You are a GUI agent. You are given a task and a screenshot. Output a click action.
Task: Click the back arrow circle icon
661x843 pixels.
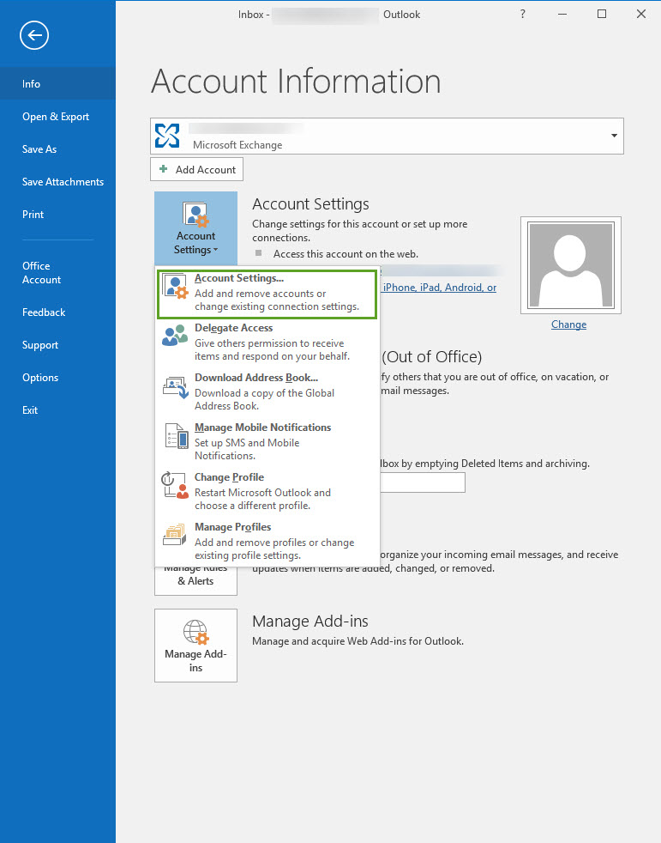tap(34, 35)
